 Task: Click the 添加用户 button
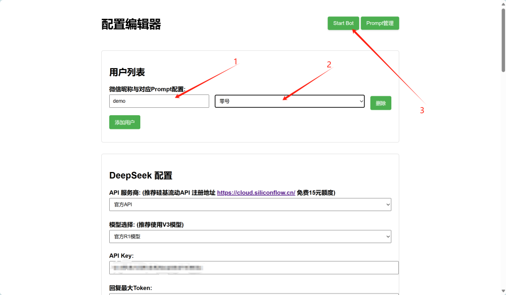125,122
